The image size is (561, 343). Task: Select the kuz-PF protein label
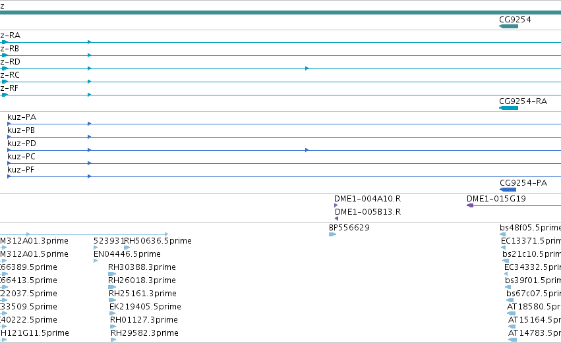click(20, 170)
